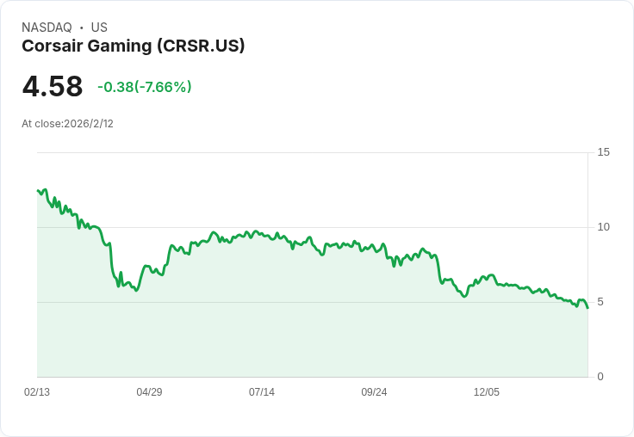Click the 09/24 x-axis date label
The width and height of the screenshot is (634, 437).
tap(374, 392)
